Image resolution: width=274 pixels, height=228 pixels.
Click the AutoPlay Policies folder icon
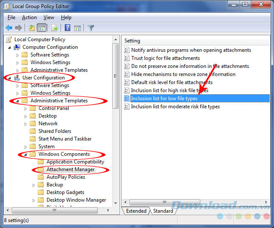click(x=41, y=177)
